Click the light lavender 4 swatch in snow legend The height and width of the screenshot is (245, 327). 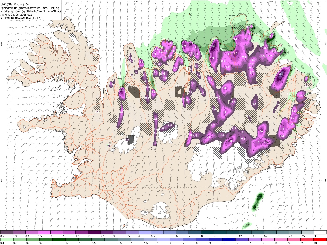145,232
